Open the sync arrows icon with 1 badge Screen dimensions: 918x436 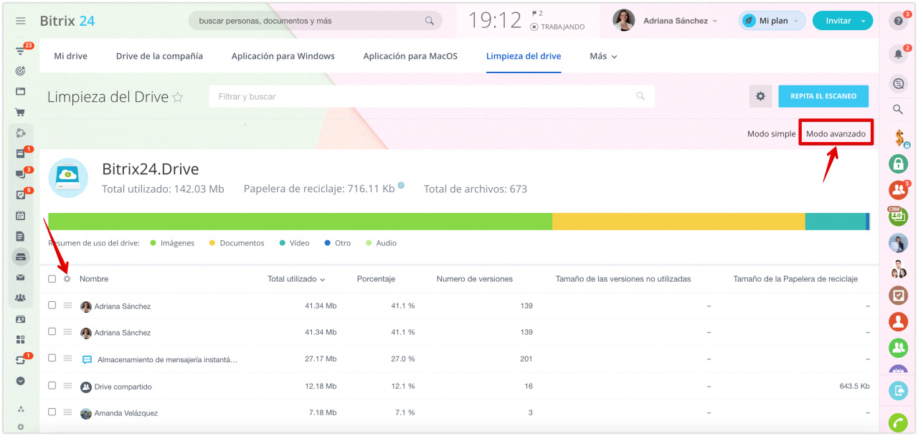pos(21,360)
